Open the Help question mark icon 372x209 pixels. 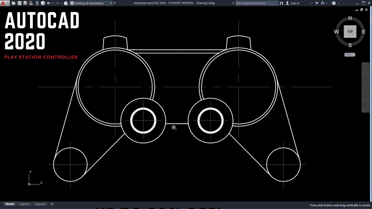[x=334, y=3]
